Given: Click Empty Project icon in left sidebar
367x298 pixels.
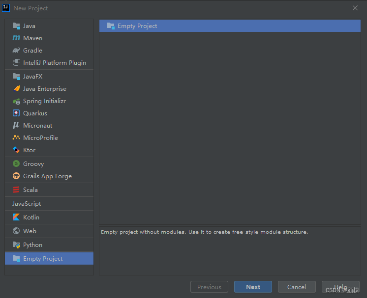Looking at the screenshot, I should tap(16, 259).
